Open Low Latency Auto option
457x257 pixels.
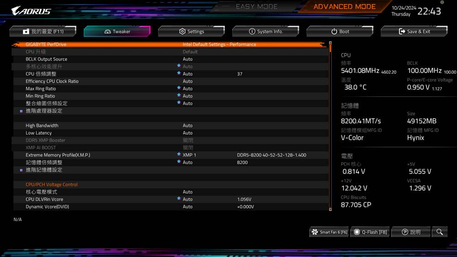[x=187, y=133]
